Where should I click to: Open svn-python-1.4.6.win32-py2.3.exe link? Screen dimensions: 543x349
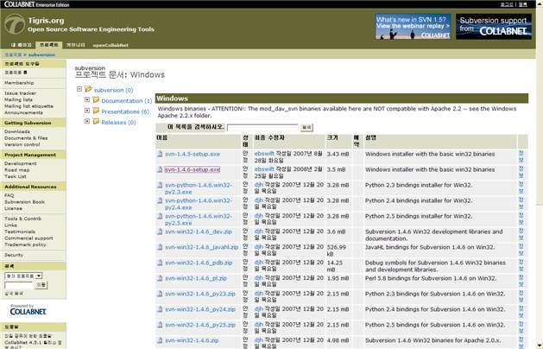tap(199, 188)
